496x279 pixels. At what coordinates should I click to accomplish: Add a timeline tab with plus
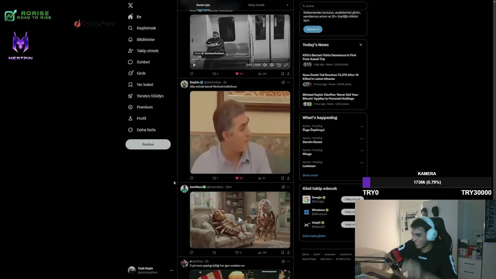287,5
